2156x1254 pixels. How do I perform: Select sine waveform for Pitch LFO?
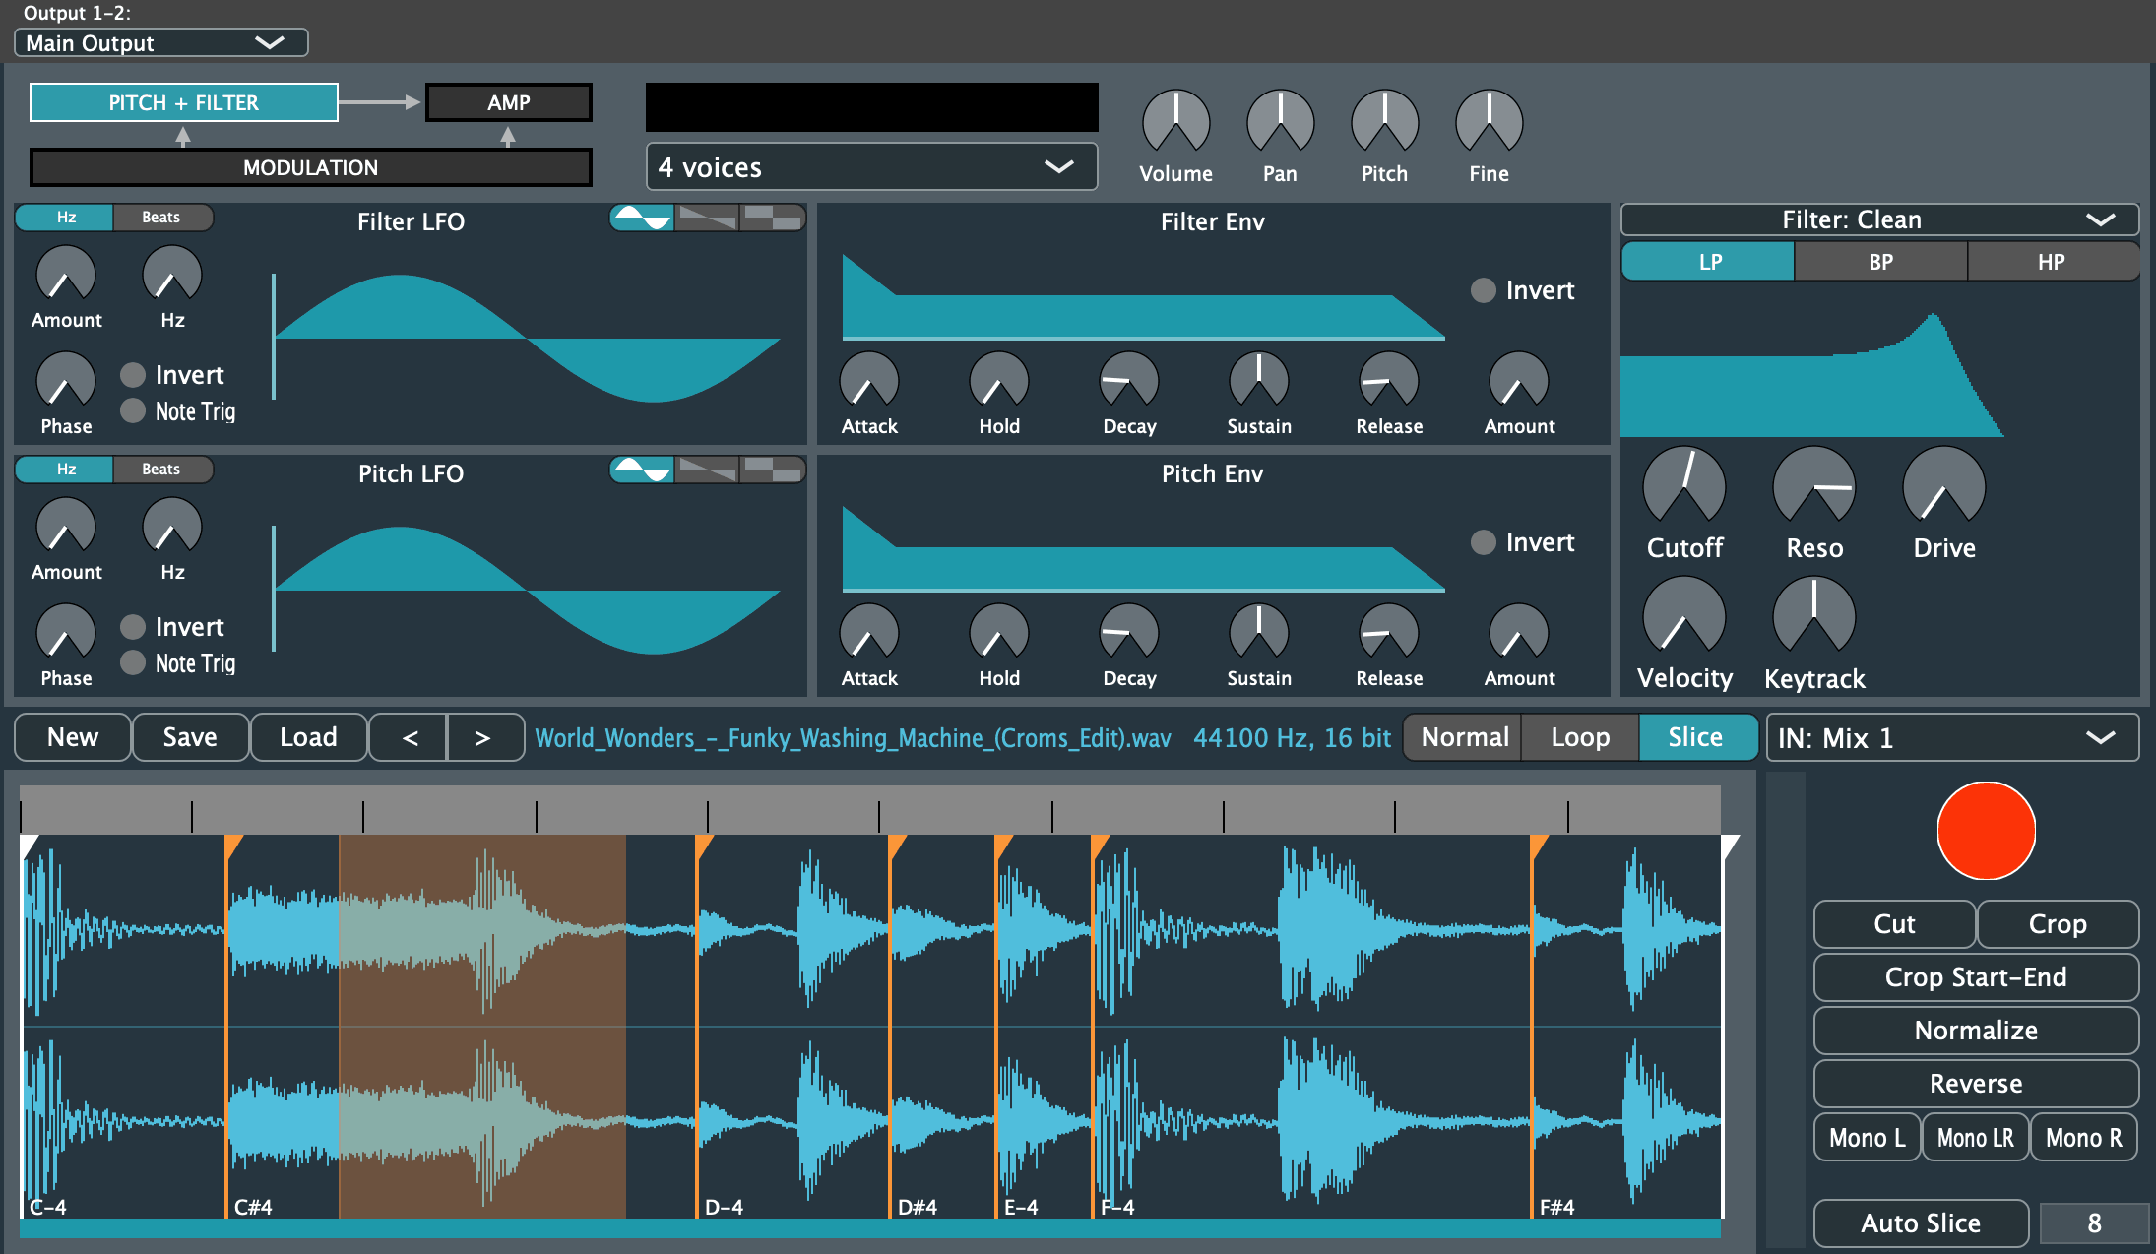tap(642, 470)
